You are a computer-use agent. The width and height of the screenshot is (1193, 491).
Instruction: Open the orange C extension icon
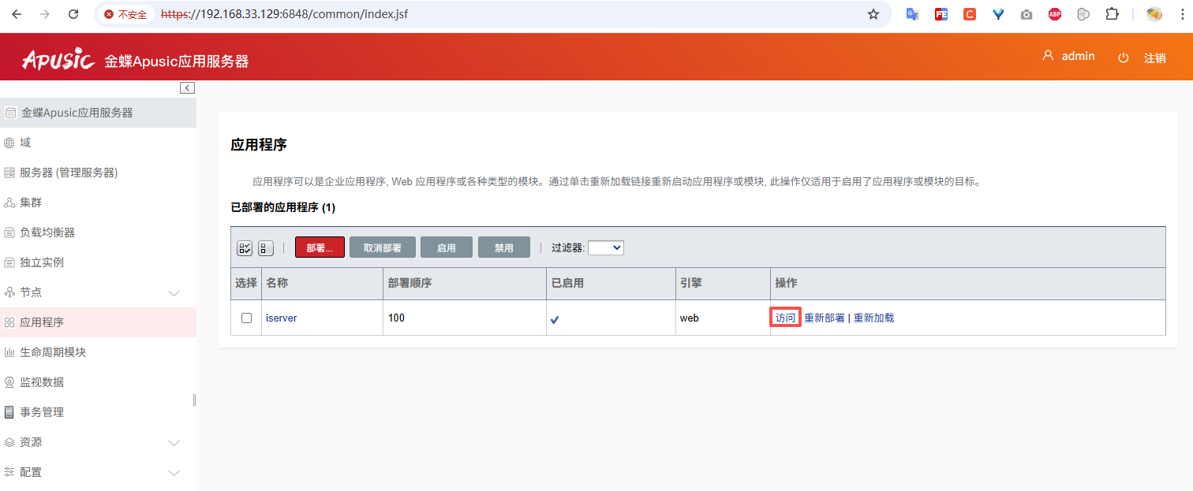970,14
